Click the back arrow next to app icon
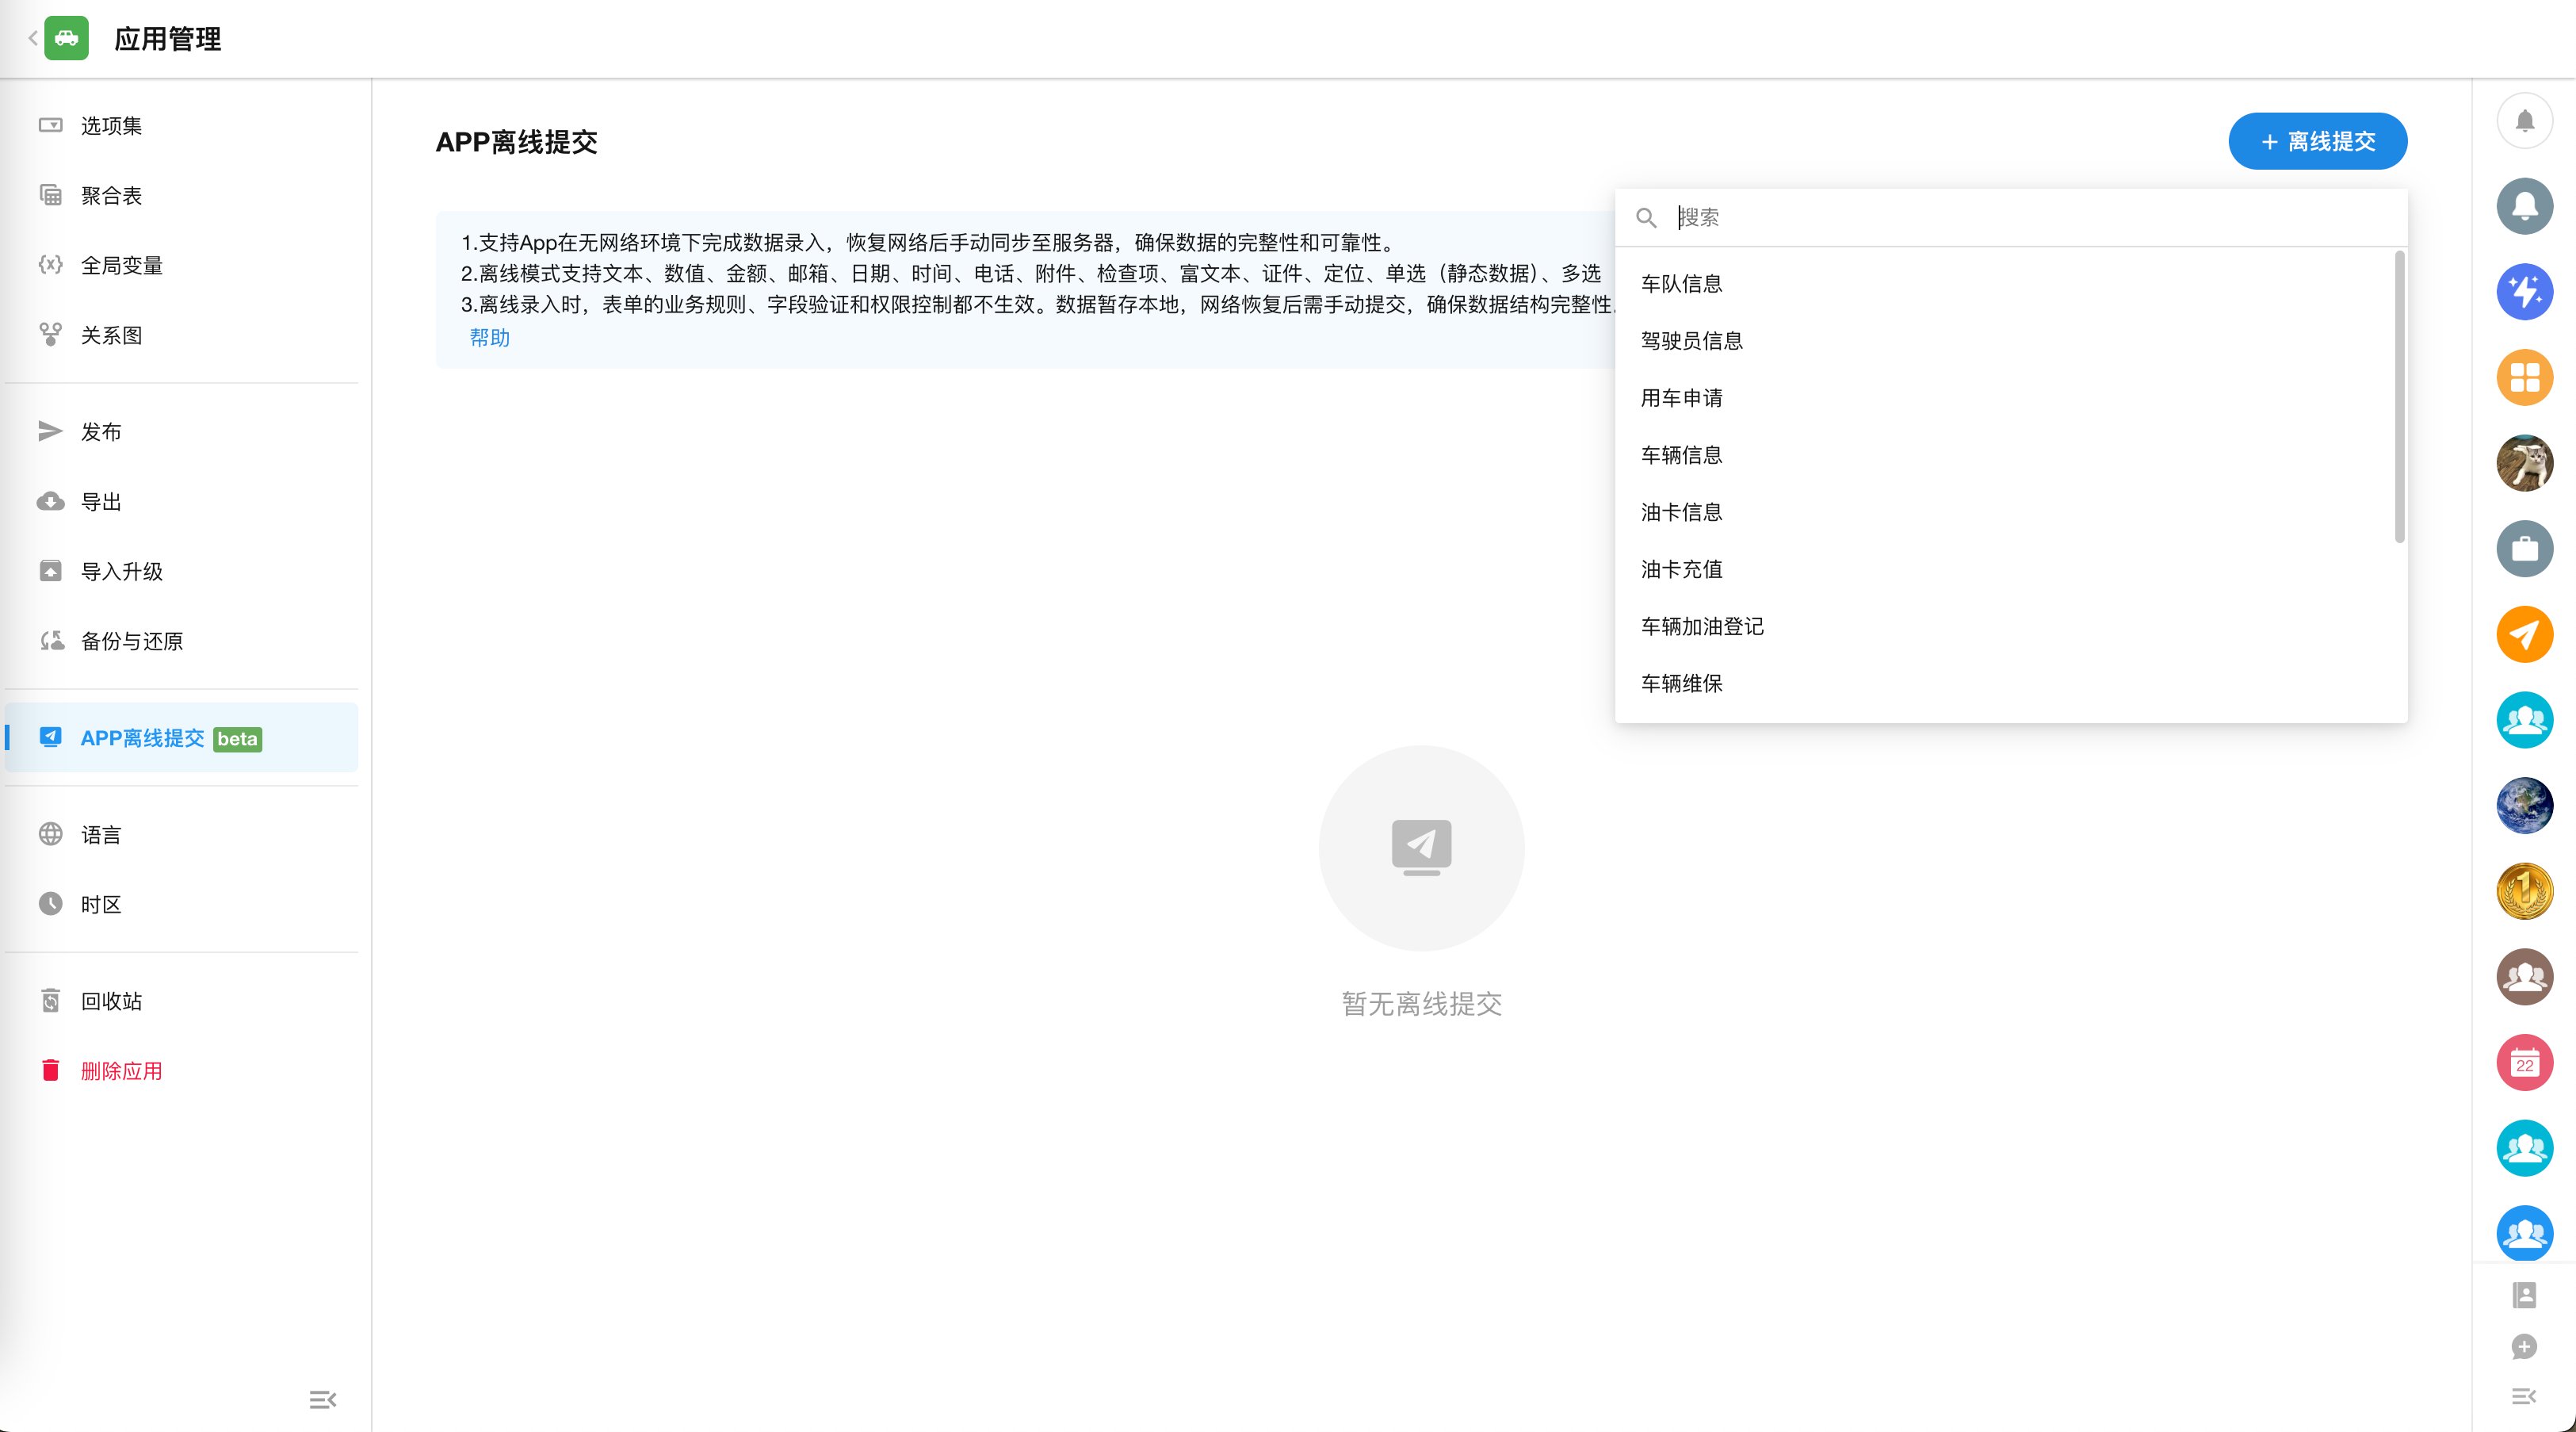This screenshot has width=2576, height=1432. (32, 38)
